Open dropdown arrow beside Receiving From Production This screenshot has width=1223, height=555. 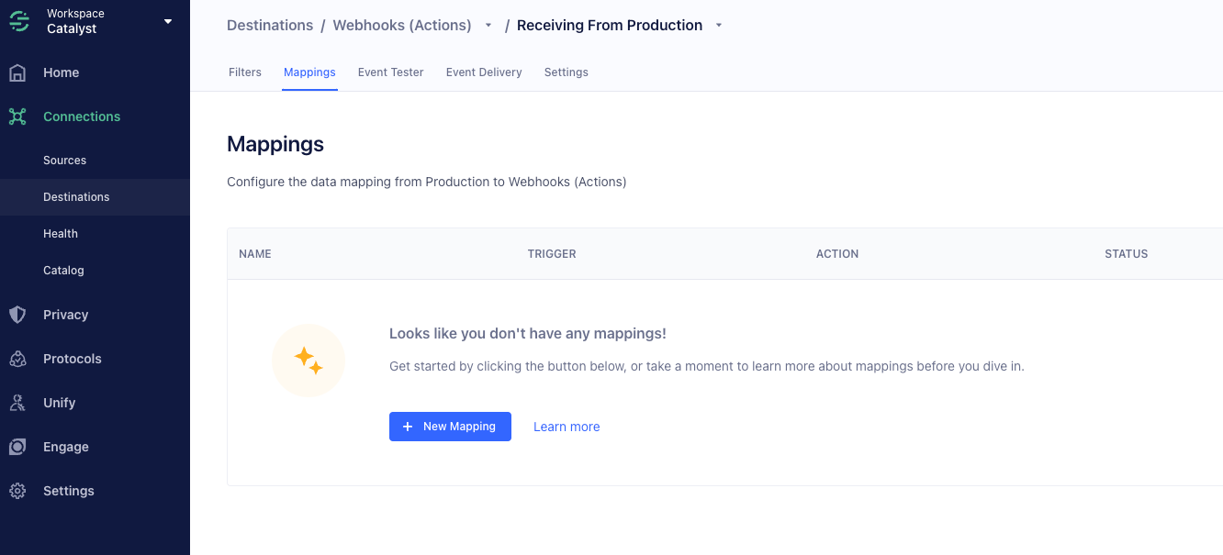[x=719, y=26]
